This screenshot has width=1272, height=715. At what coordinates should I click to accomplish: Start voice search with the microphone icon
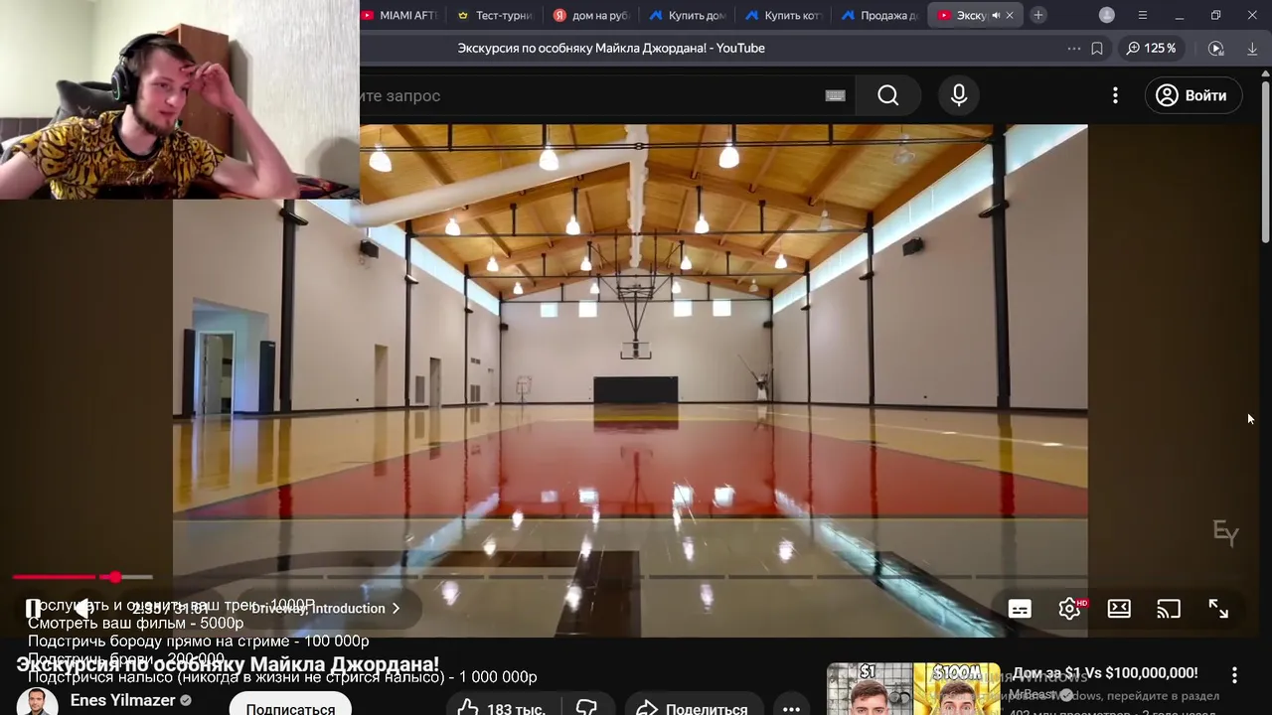[x=959, y=95]
